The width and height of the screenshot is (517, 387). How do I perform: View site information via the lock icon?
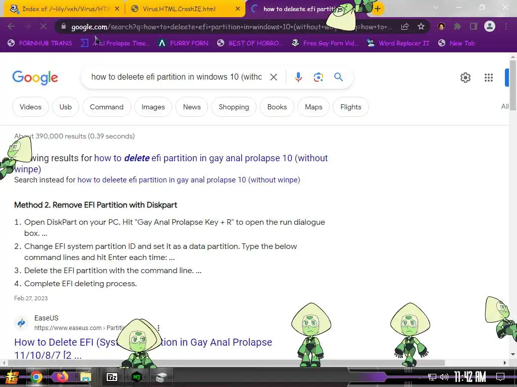64,26
